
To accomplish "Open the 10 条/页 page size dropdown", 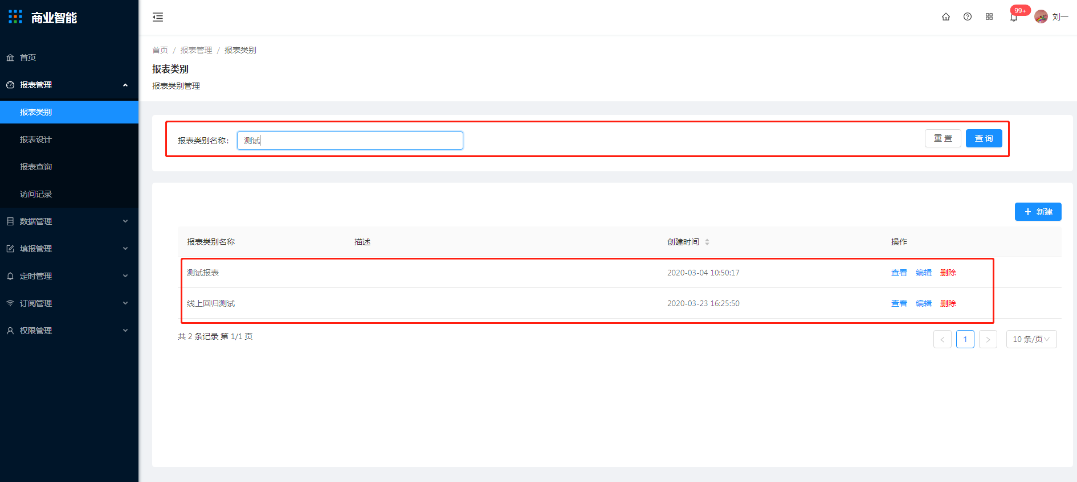I will [x=1031, y=339].
